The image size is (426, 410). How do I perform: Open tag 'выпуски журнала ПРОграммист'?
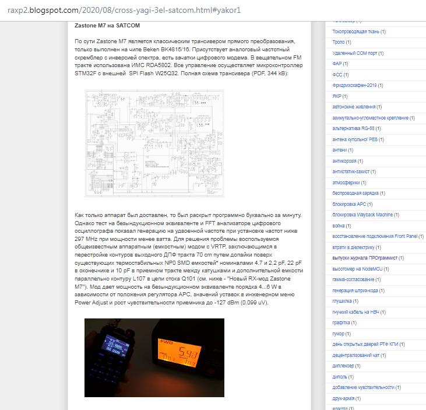365,258
